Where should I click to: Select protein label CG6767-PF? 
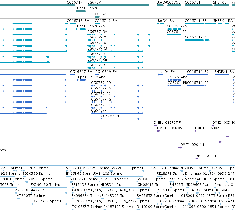[101, 110]
